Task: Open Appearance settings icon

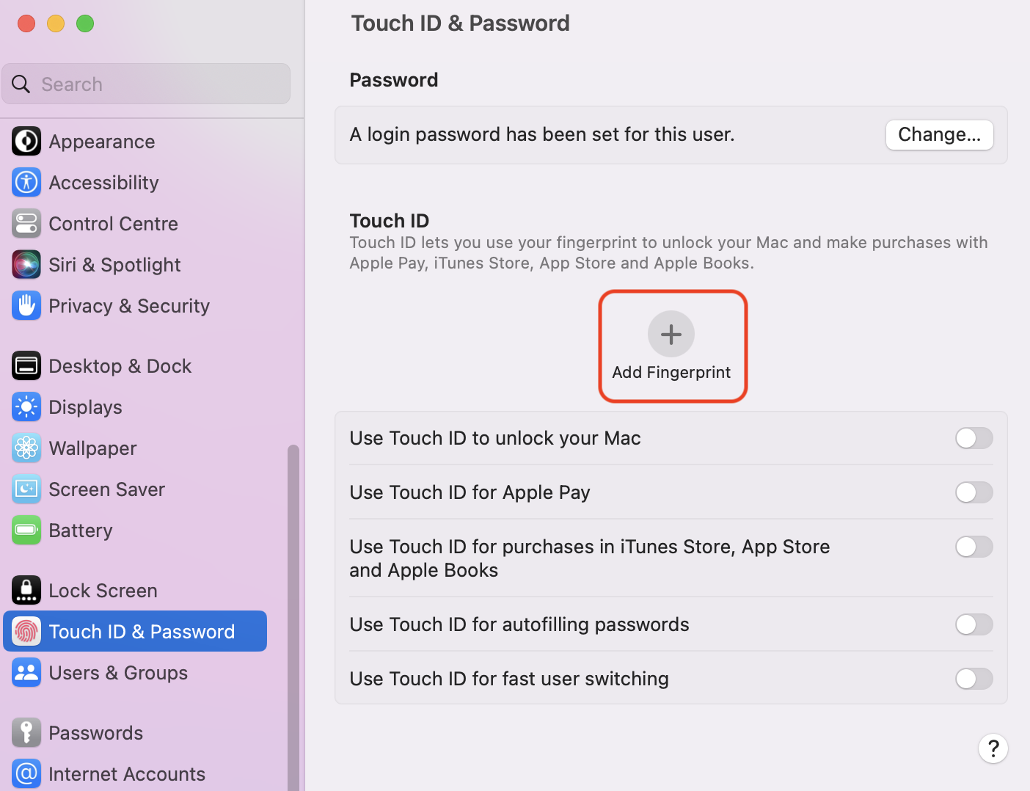Action: 26,142
